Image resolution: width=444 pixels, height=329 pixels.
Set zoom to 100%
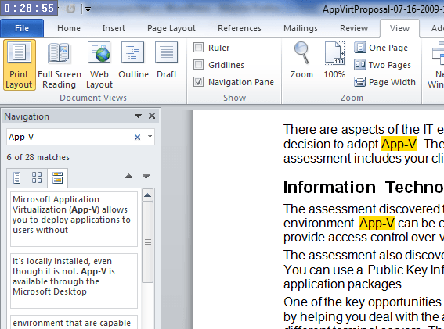click(334, 61)
